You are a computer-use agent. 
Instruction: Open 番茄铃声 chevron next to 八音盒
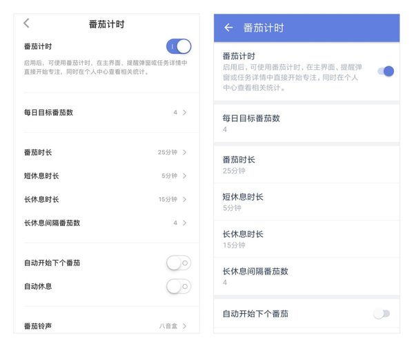[x=185, y=326]
